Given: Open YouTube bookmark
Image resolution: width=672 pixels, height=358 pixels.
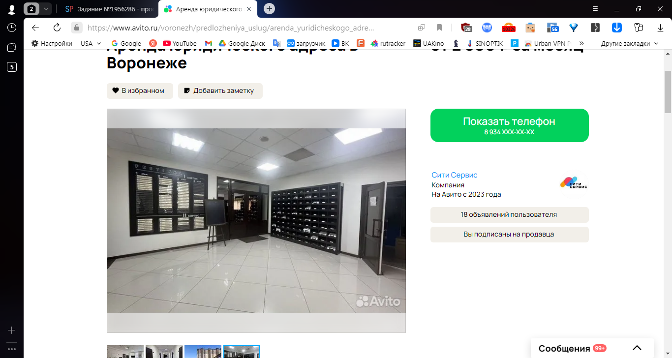Looking at the screenshot, I should click(x=180, y=43).
